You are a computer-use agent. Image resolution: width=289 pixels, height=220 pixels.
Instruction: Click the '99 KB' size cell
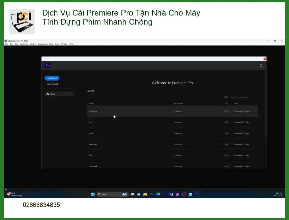pos(226,111)
